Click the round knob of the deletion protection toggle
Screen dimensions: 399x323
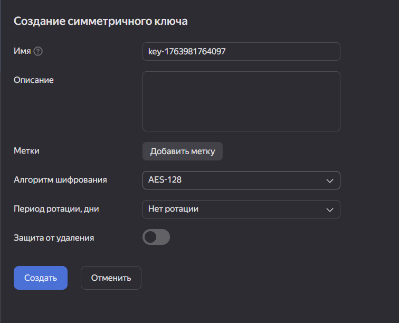(151, 237)
